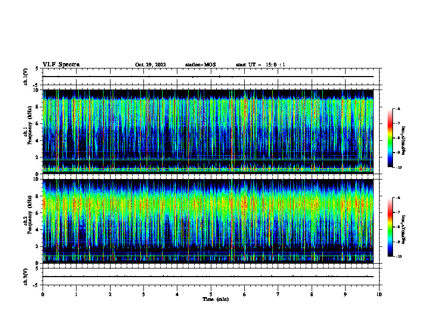Click the ch.1 colorbar log(PSD) label

click(x=404, y=141)
